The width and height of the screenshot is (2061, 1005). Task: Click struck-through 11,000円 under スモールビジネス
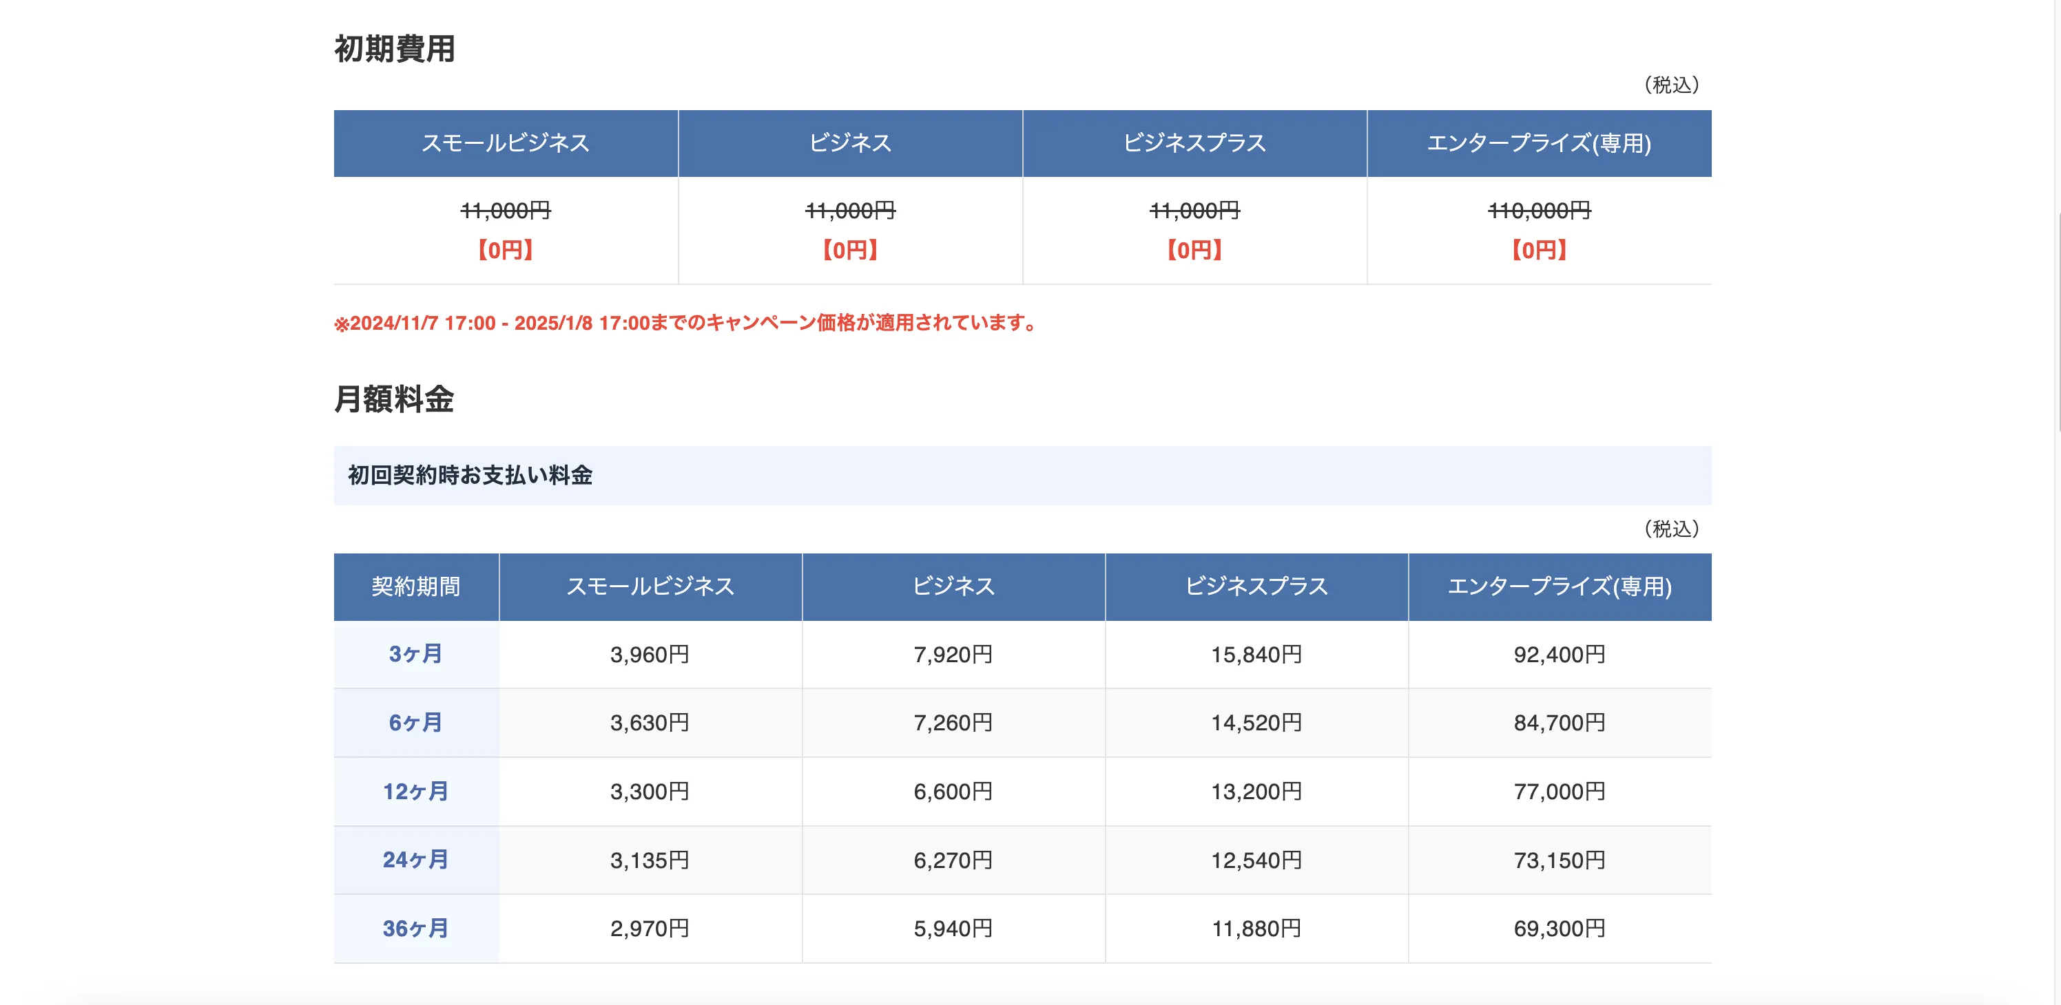[x=506, y=211]
